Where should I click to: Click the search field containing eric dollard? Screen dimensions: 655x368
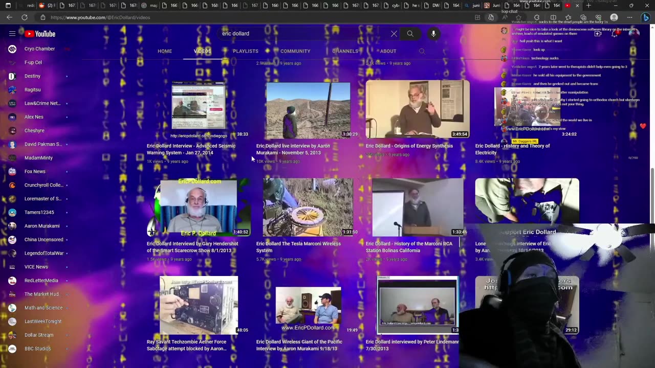302,34
